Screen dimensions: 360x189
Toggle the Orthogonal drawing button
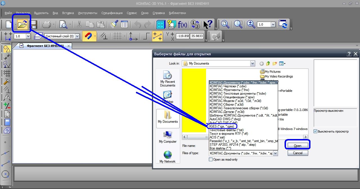(x=146, y=36)
